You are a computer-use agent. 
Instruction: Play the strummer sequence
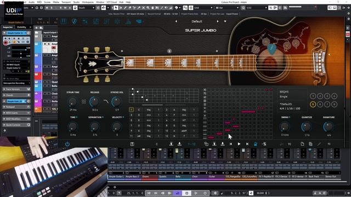[x=239, y=144]
